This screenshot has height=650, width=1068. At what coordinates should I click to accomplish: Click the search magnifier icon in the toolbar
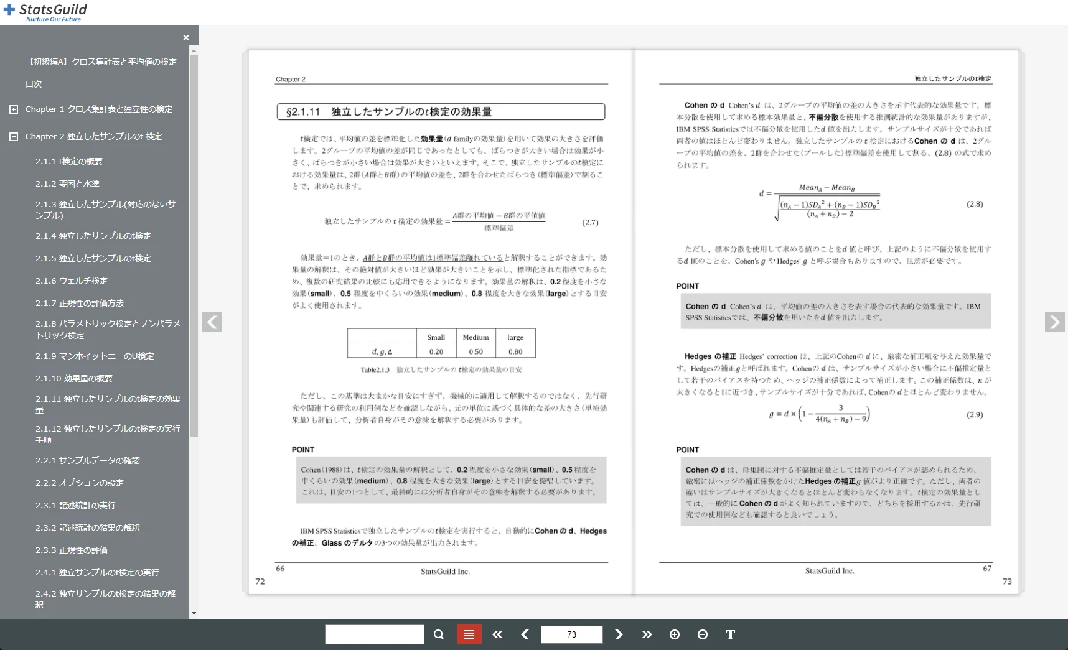438,634
